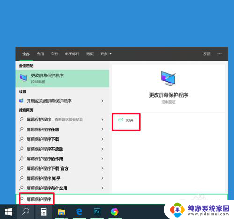The image size is (234, 219).
Task: Click the 反馈 feedback link
Action: coord(207,54)
